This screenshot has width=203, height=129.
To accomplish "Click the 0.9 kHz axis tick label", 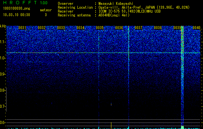I will pos(3,74).
